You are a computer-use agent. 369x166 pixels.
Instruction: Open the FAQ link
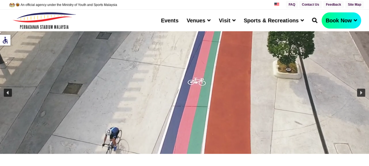tap(292, 5)
